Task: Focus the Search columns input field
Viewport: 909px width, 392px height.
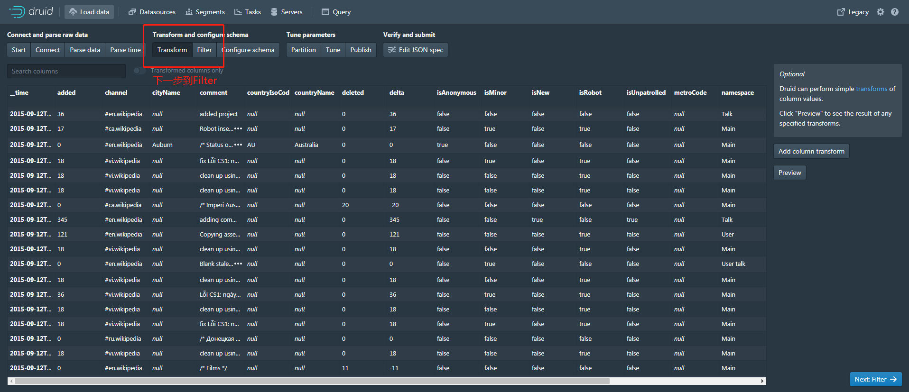Action: [66, 71]
